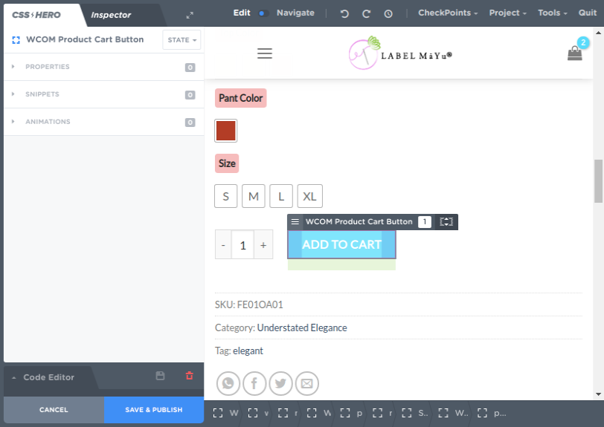Select Edit mode label
Screen dimensions: 604x427
(x=242, y=13)
